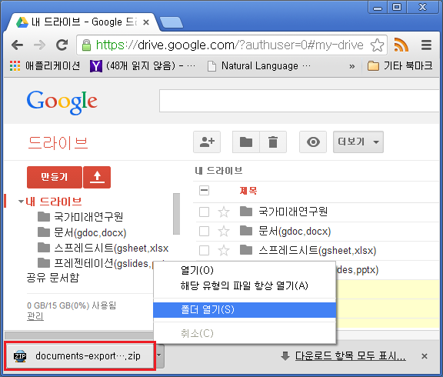Viewport: 443px width, 377px height.
Task: Open the 국가미래연구원 folder in file list
Action: (x=293, y=212)
